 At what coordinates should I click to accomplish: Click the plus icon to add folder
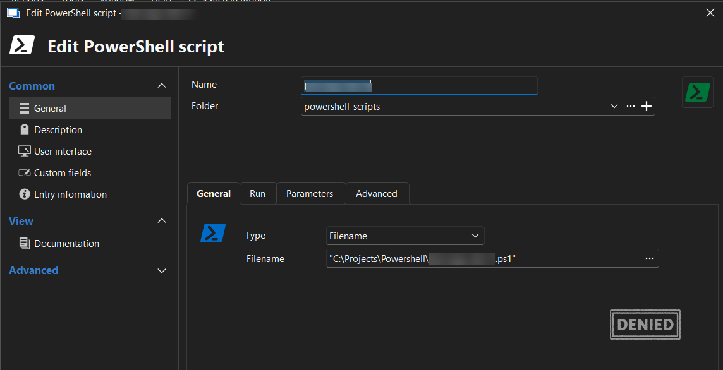[647, 107]
